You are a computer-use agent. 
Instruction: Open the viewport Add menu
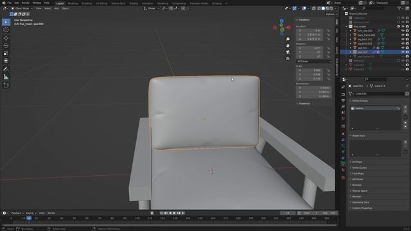pyautogui.click(x=57, y=8)
